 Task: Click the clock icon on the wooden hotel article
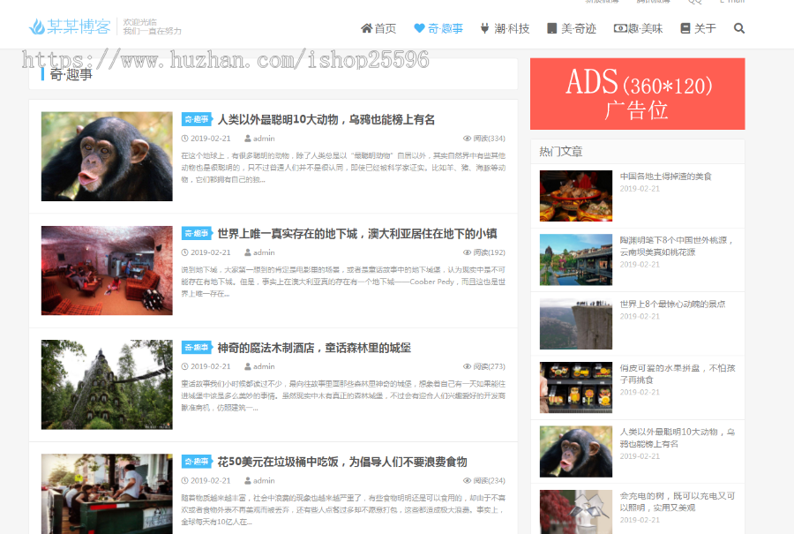(x=185, y=366)
